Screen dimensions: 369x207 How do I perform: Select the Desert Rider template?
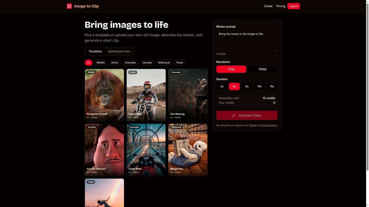[x=146, y=95]
